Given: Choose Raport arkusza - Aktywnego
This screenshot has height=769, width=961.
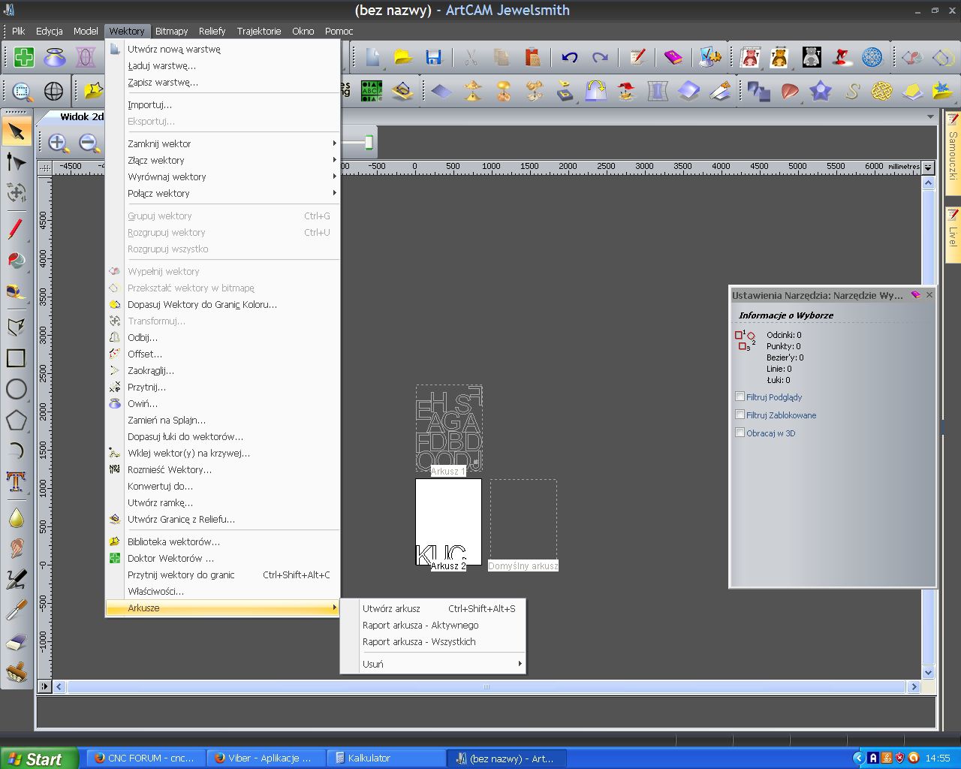Looking at the screenshot, I should coord(433,625).
